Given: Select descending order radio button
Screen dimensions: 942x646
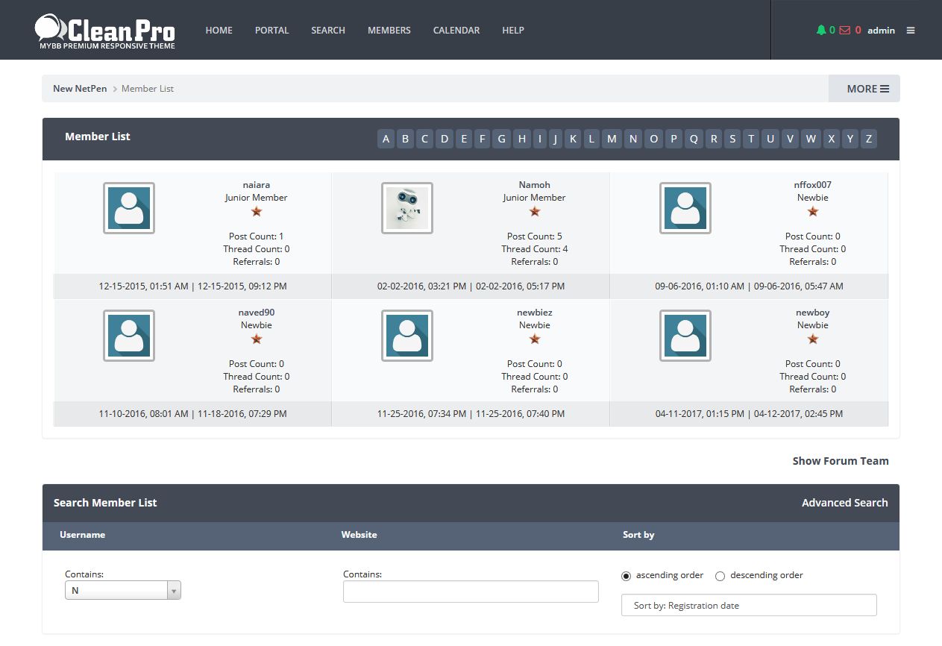Looking at the screenshot, I should [720, 576].
